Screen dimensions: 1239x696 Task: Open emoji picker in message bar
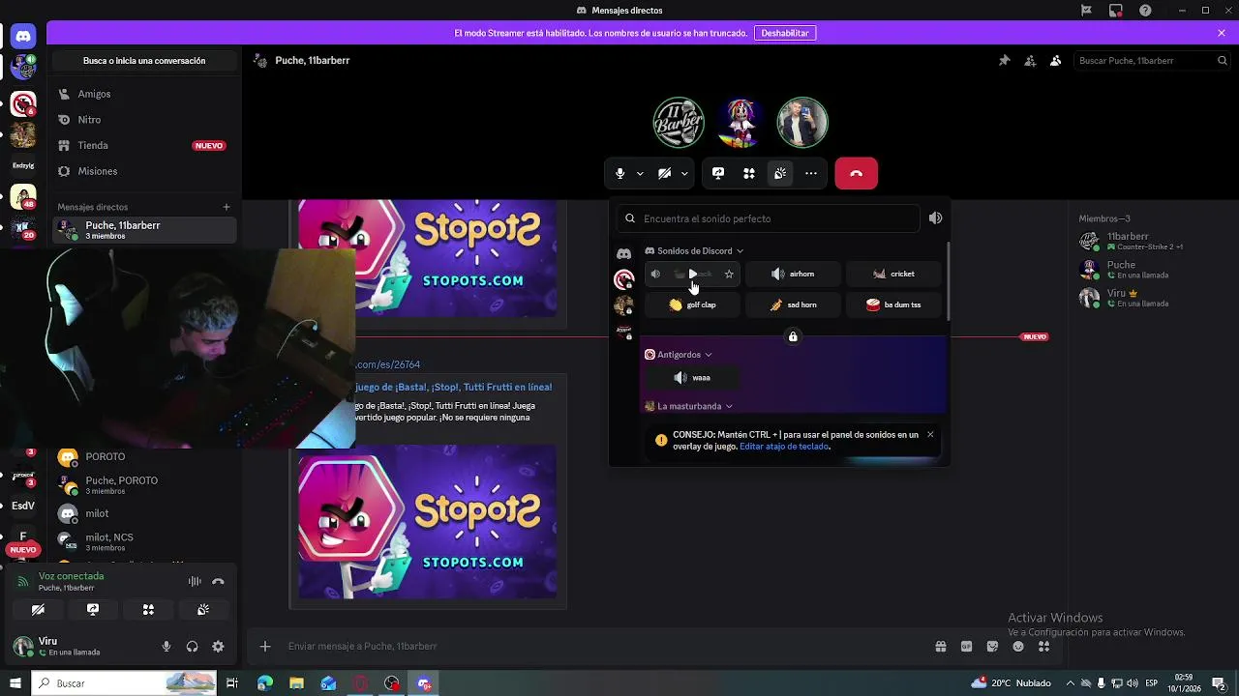(x=1018, y=646)
